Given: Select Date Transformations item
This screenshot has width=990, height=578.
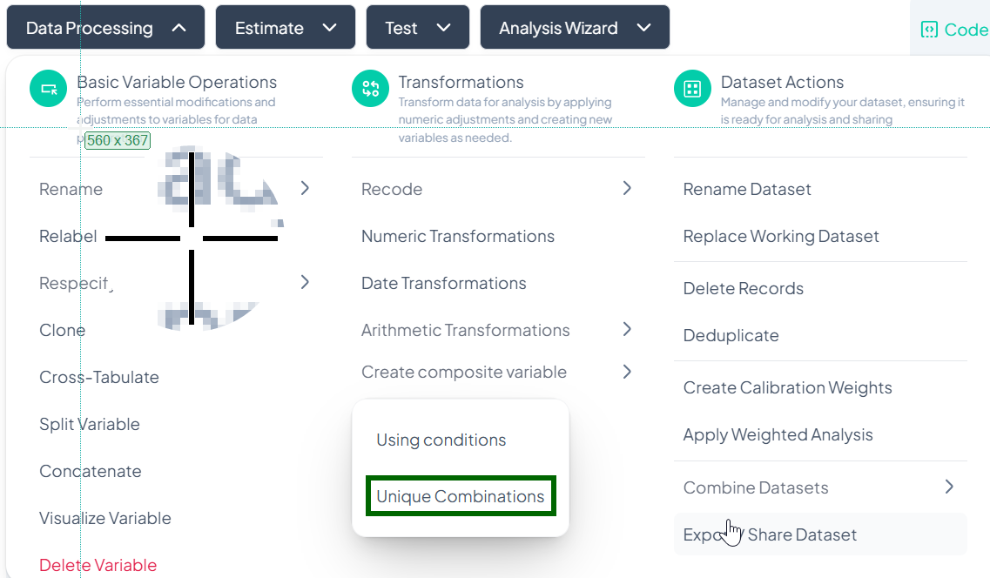Looking at the screenshot, I should point(443,283).
